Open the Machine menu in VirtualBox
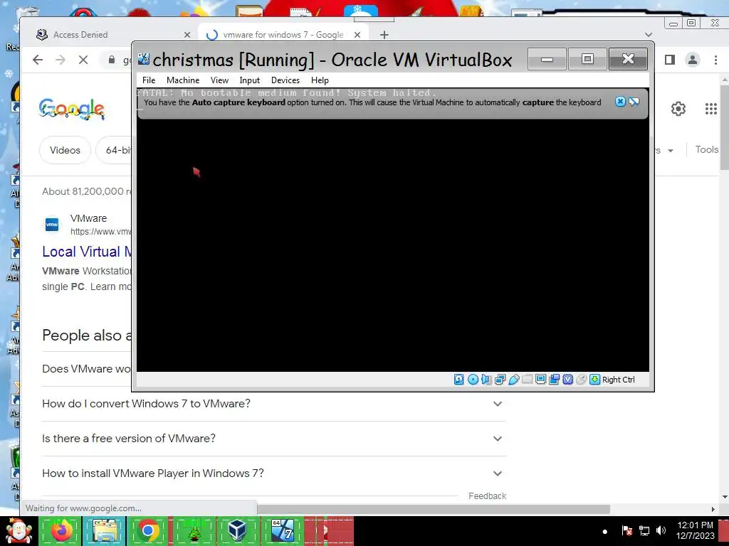729x546 pixels. point(183,80)
